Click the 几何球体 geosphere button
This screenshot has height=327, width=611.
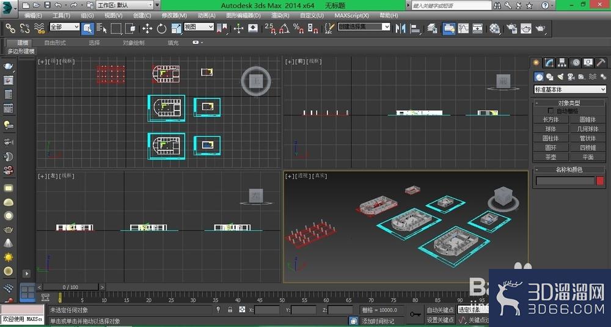click(588, 129)
